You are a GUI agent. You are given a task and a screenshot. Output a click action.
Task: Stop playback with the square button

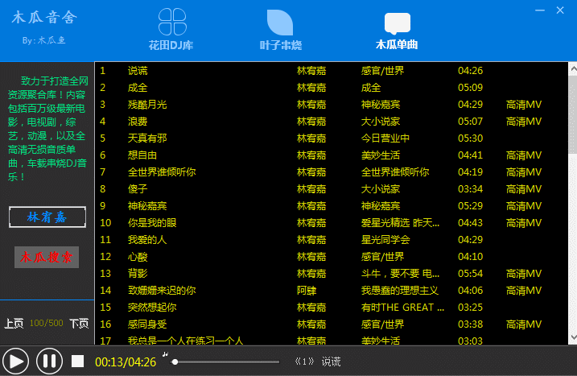pyautogui.click(x=77, y=361)
